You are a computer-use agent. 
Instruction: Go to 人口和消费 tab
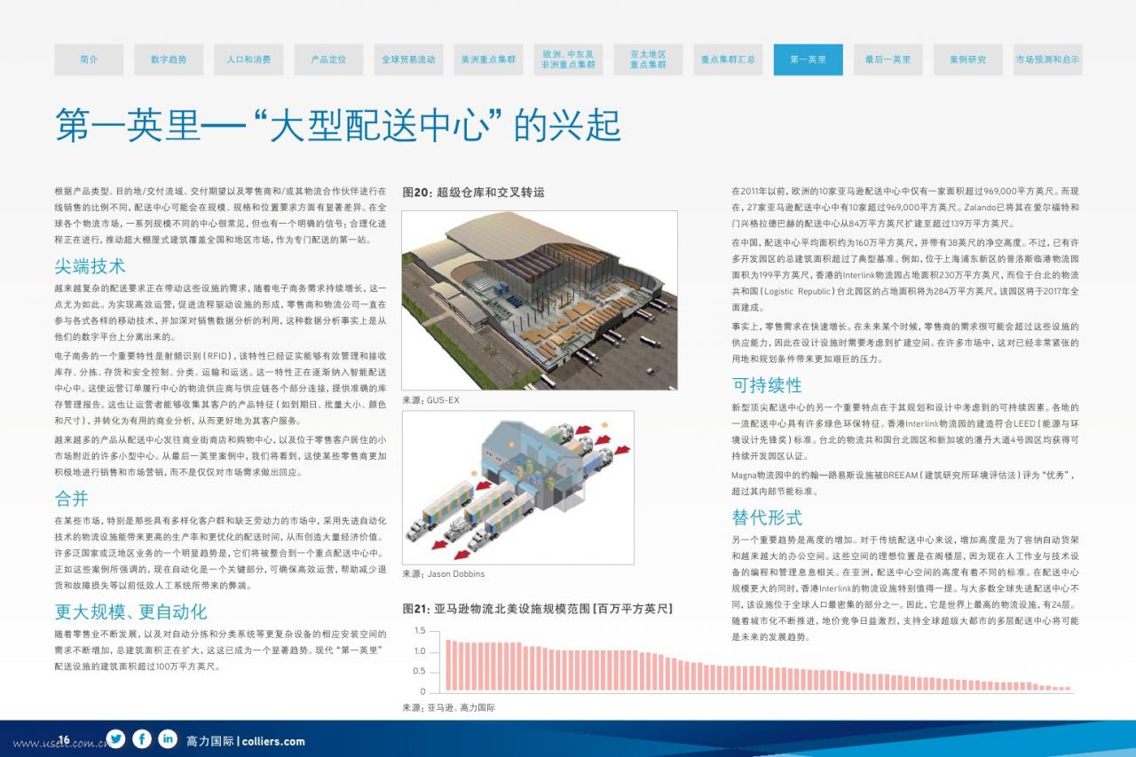[248, 59]
